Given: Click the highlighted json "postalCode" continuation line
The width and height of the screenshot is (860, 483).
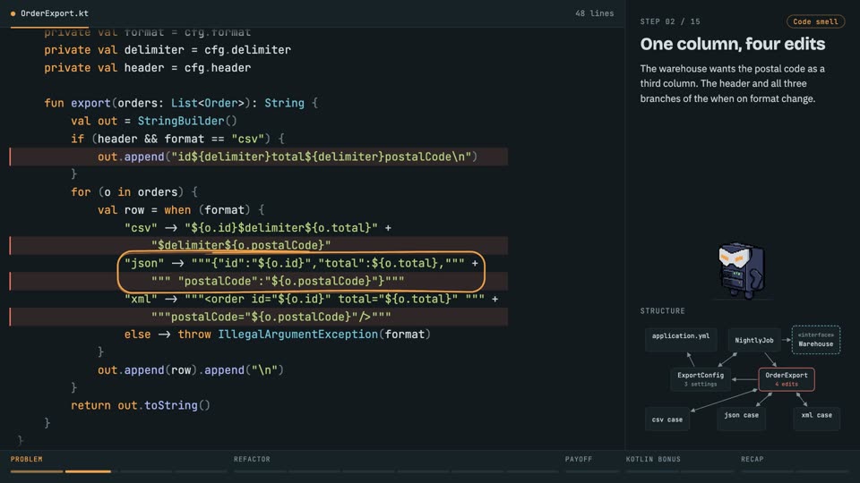Looking at the screenshot, I should [259, 281].
